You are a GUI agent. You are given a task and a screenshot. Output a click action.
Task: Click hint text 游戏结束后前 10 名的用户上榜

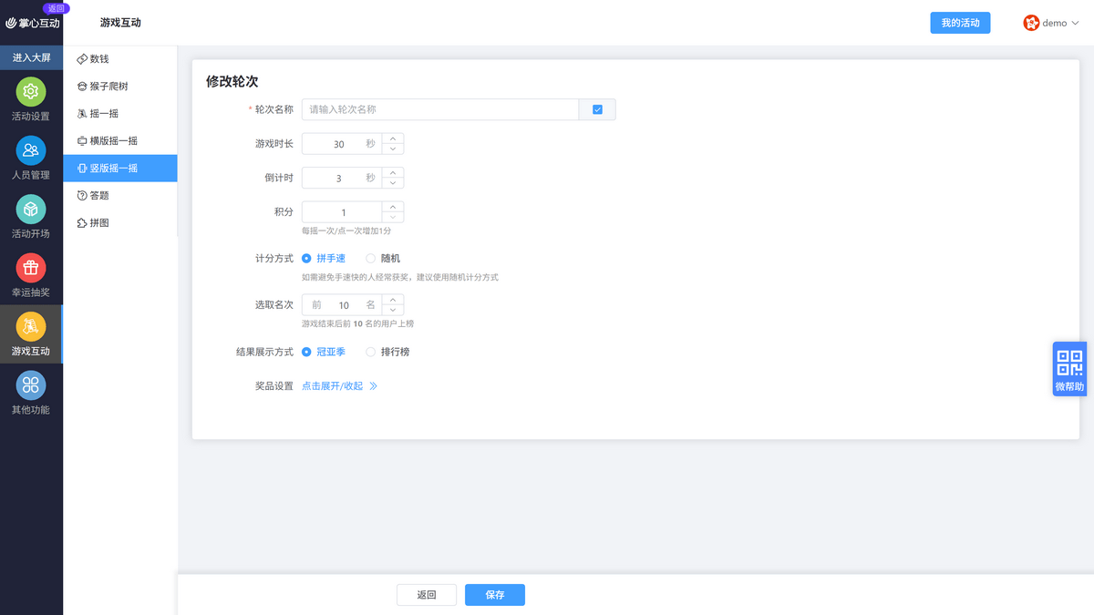click(358, 323)
